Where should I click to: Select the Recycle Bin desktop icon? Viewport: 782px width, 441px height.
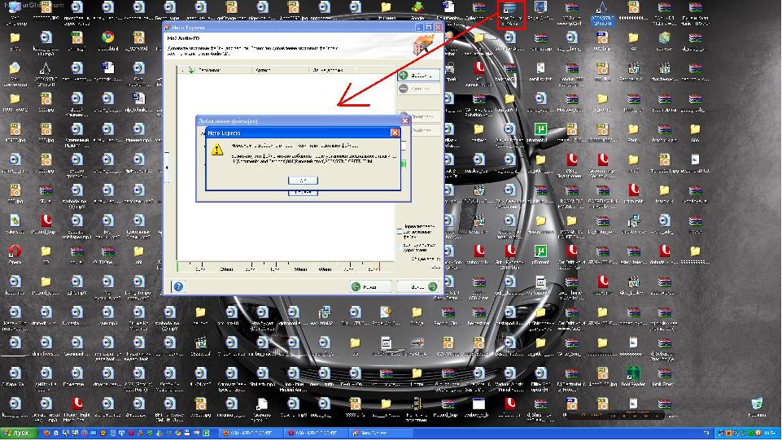[758, 405]
